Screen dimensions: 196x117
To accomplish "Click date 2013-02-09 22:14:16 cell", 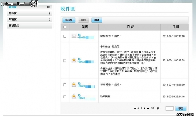I will [174, 96].
